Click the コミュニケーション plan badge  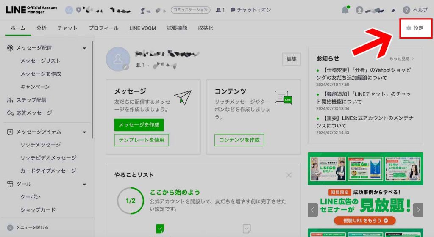[190, 10]
